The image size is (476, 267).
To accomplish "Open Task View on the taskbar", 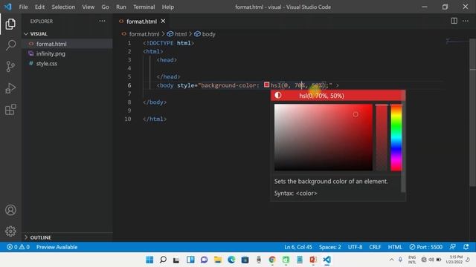I will (x=176, y=260).
